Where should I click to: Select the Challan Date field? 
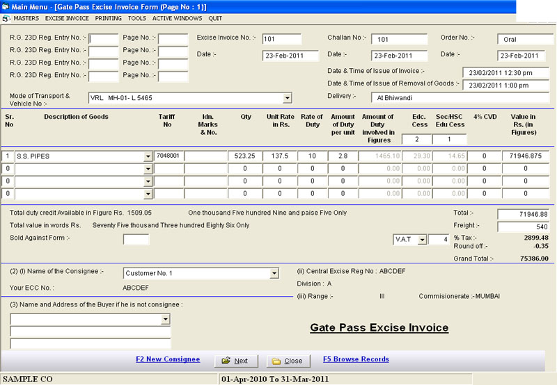coord(399,56)
